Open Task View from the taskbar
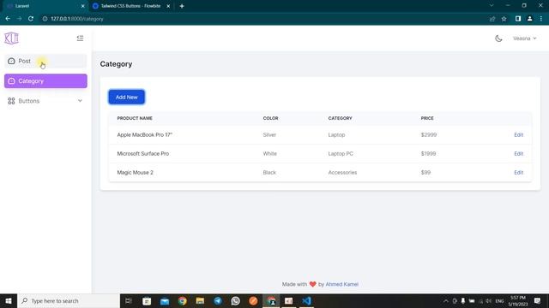The width and height of the screenshot is (549, 308). click(129, 300)
